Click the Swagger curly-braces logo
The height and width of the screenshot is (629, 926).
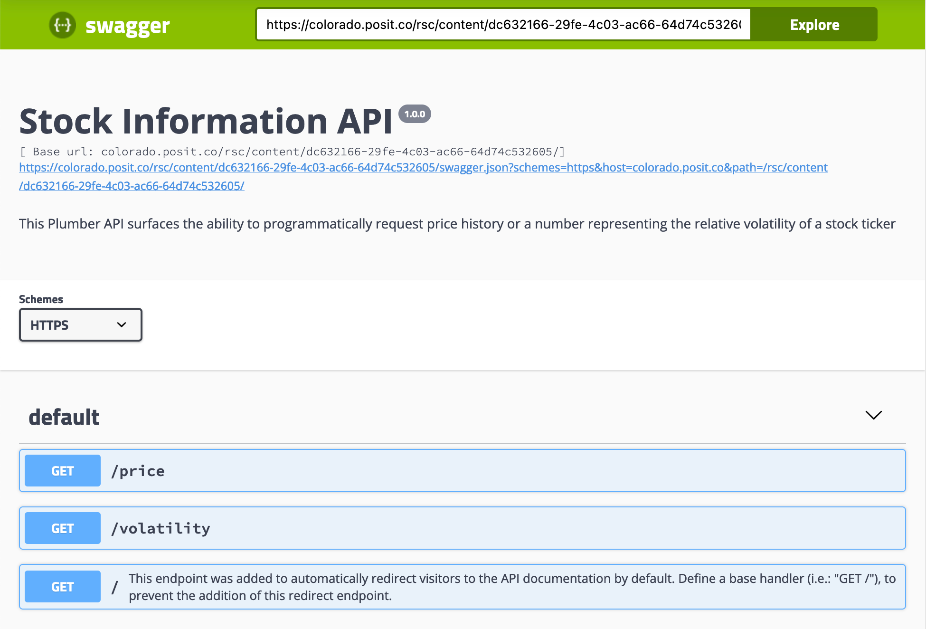[62, 25]
